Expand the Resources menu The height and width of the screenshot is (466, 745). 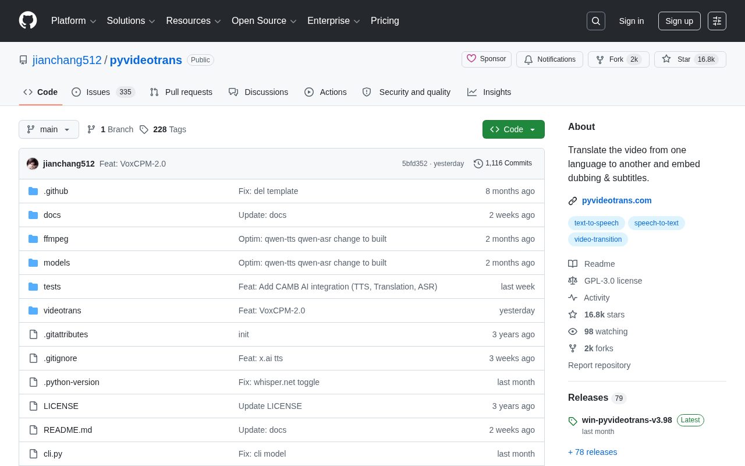click(193, 21)
